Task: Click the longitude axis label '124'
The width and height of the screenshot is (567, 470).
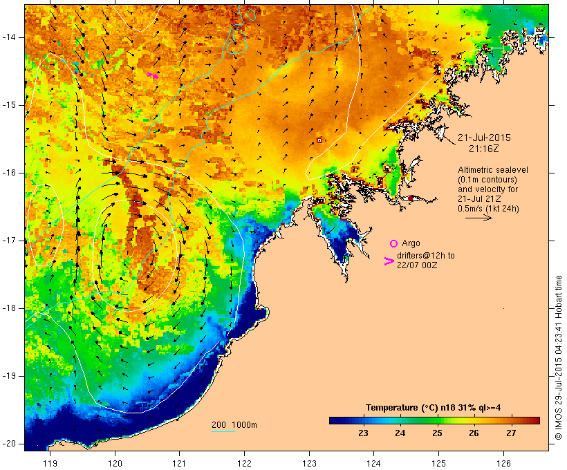Action: 373,463
